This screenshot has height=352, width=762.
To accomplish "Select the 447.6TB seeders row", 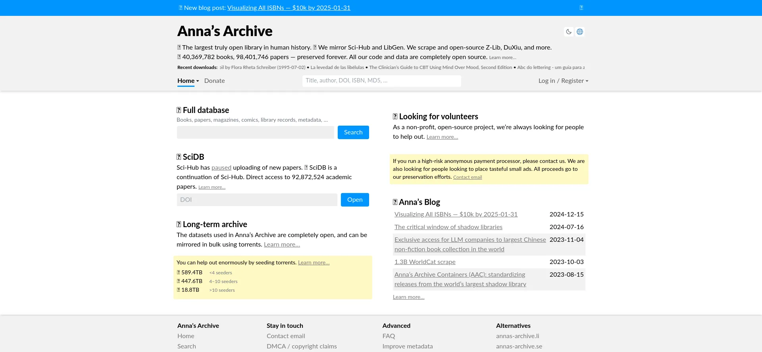I will point(207,281).
